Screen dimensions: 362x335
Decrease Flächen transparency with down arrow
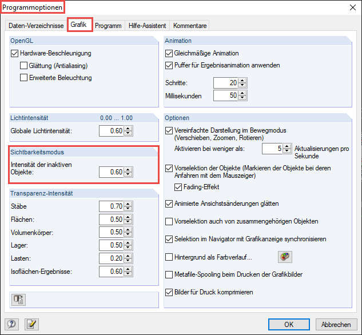[128, 221]
